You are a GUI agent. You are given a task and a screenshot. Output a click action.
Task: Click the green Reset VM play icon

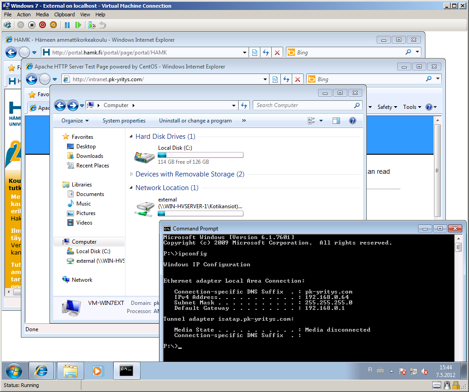(x=78, y=25)
